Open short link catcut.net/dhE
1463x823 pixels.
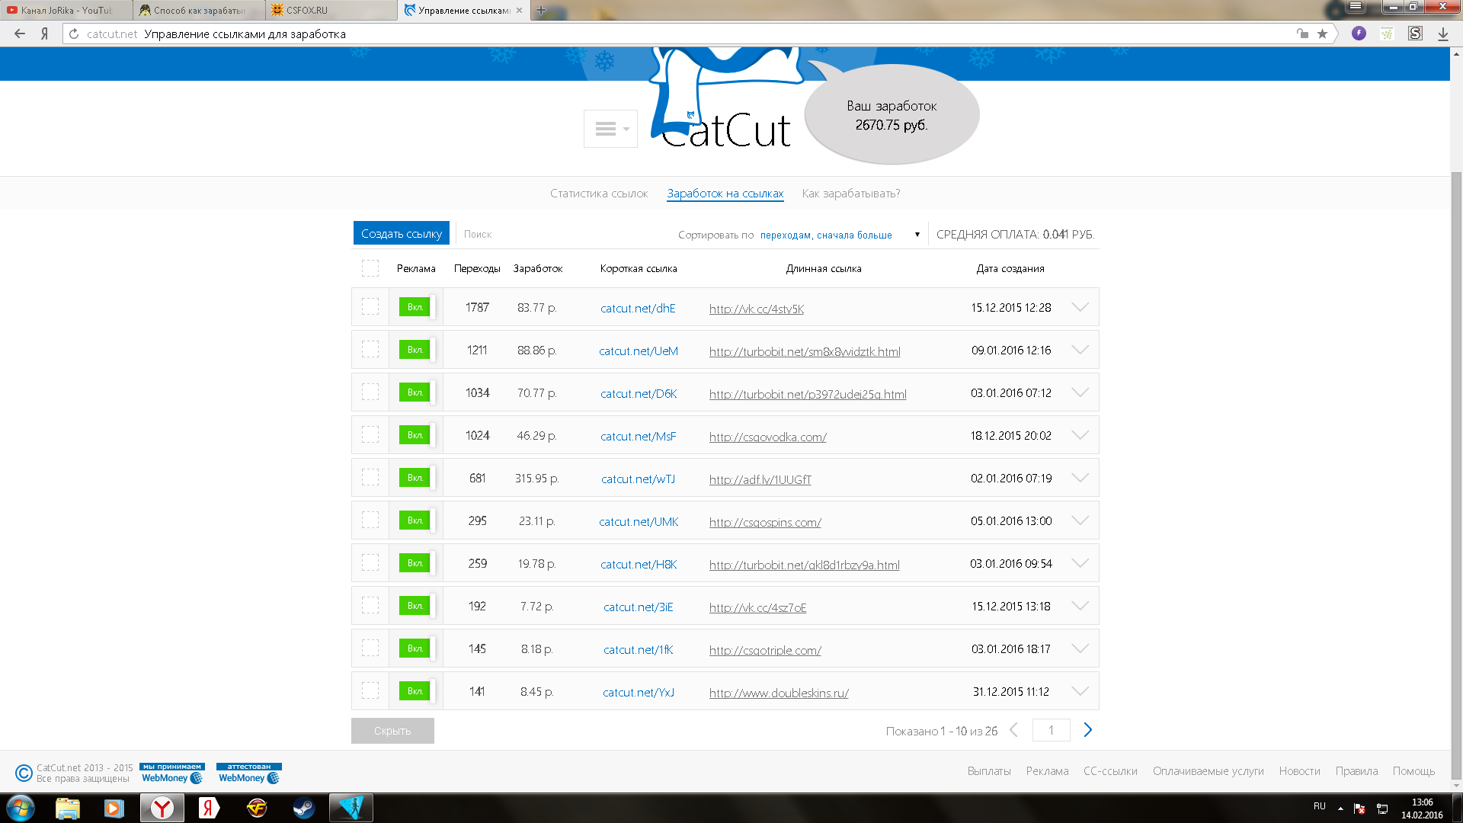click(x=638, y=308)
